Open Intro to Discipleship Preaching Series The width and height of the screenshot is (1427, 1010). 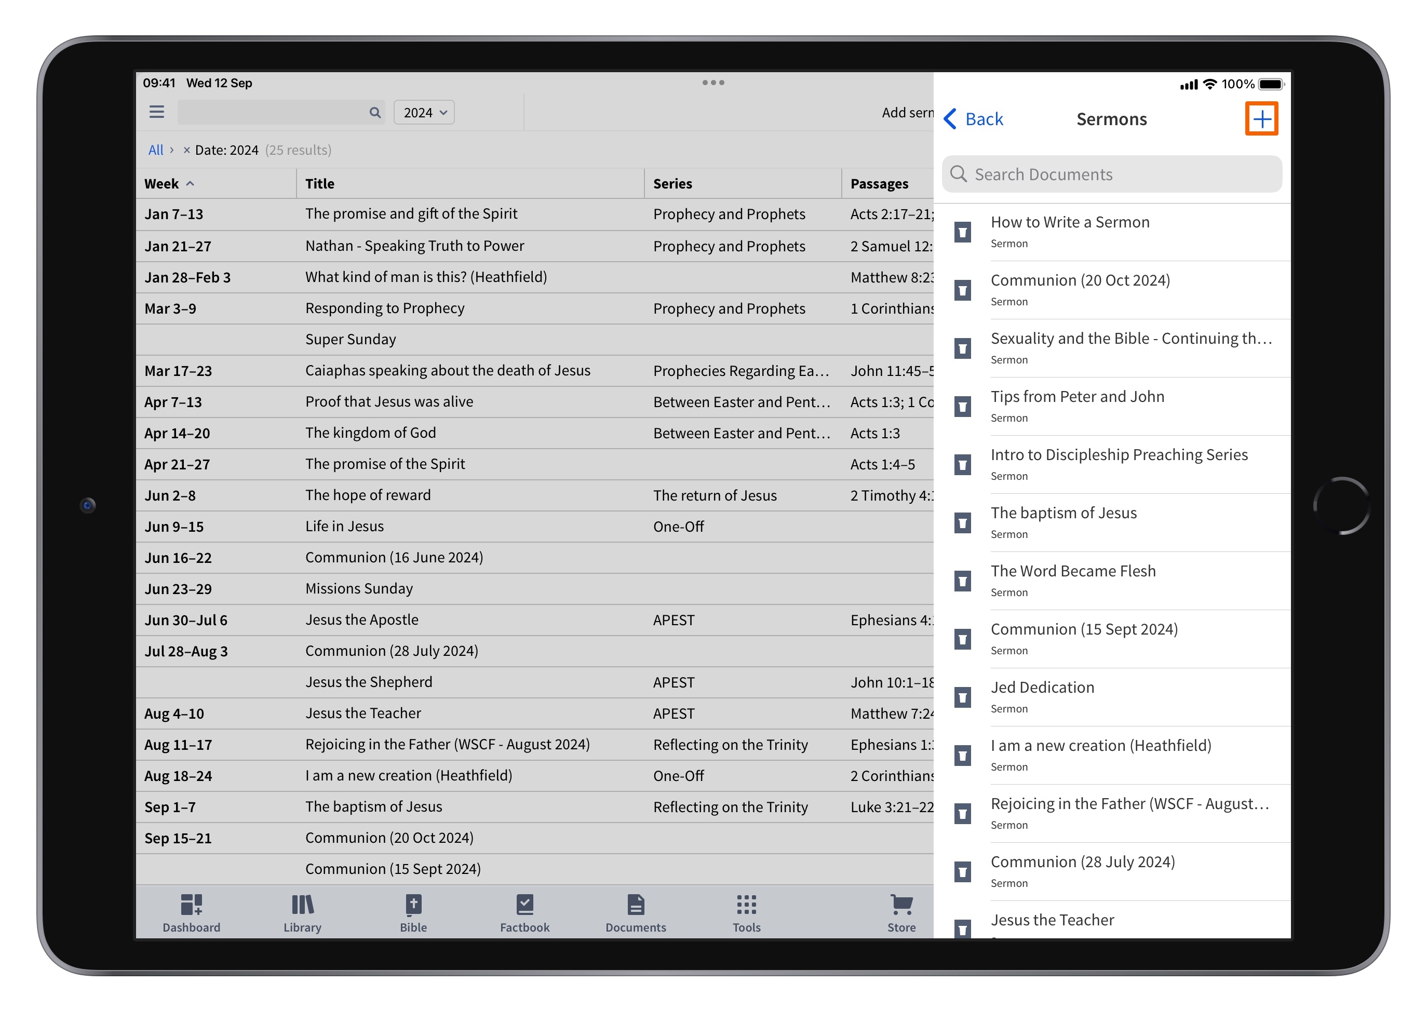1112,465
